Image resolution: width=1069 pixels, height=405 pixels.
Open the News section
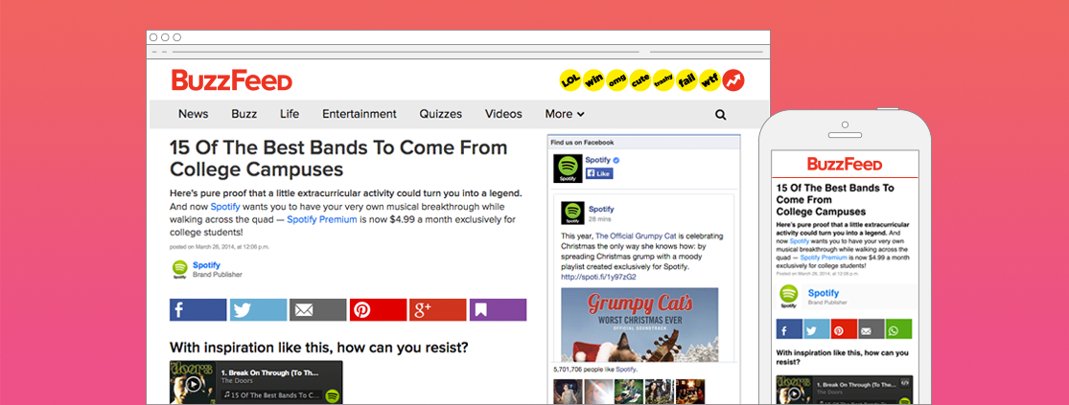[x=193, y=114]
